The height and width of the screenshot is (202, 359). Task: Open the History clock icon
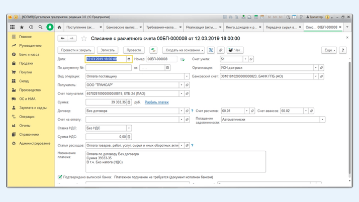click(31, 27)
